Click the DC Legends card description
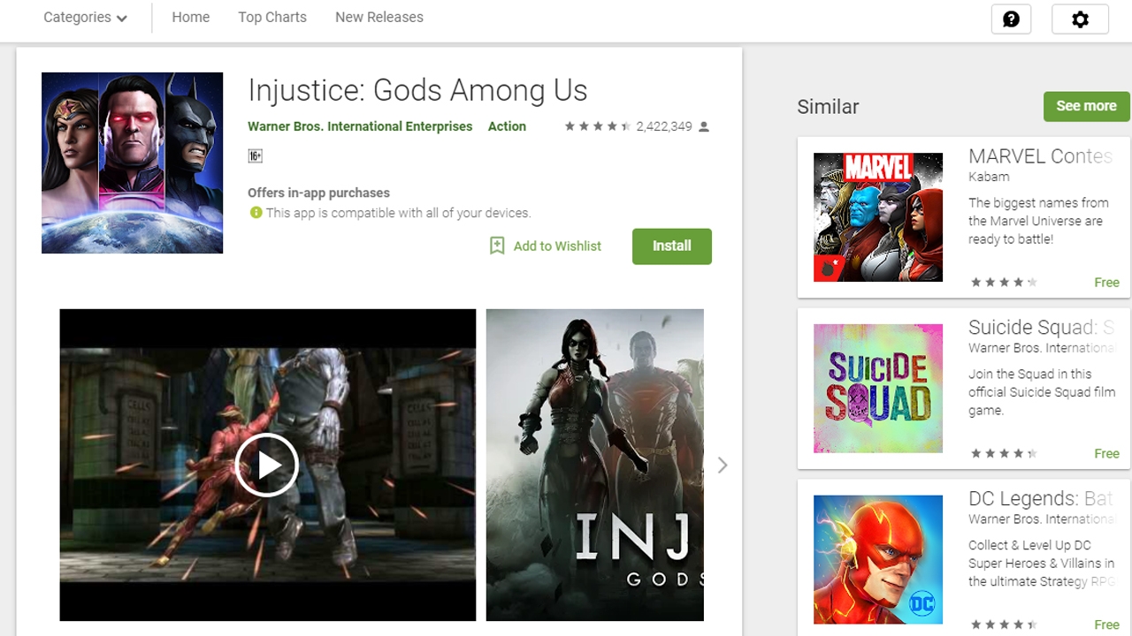Screen dimensions: 1132x636 [x=1042, y=564]
